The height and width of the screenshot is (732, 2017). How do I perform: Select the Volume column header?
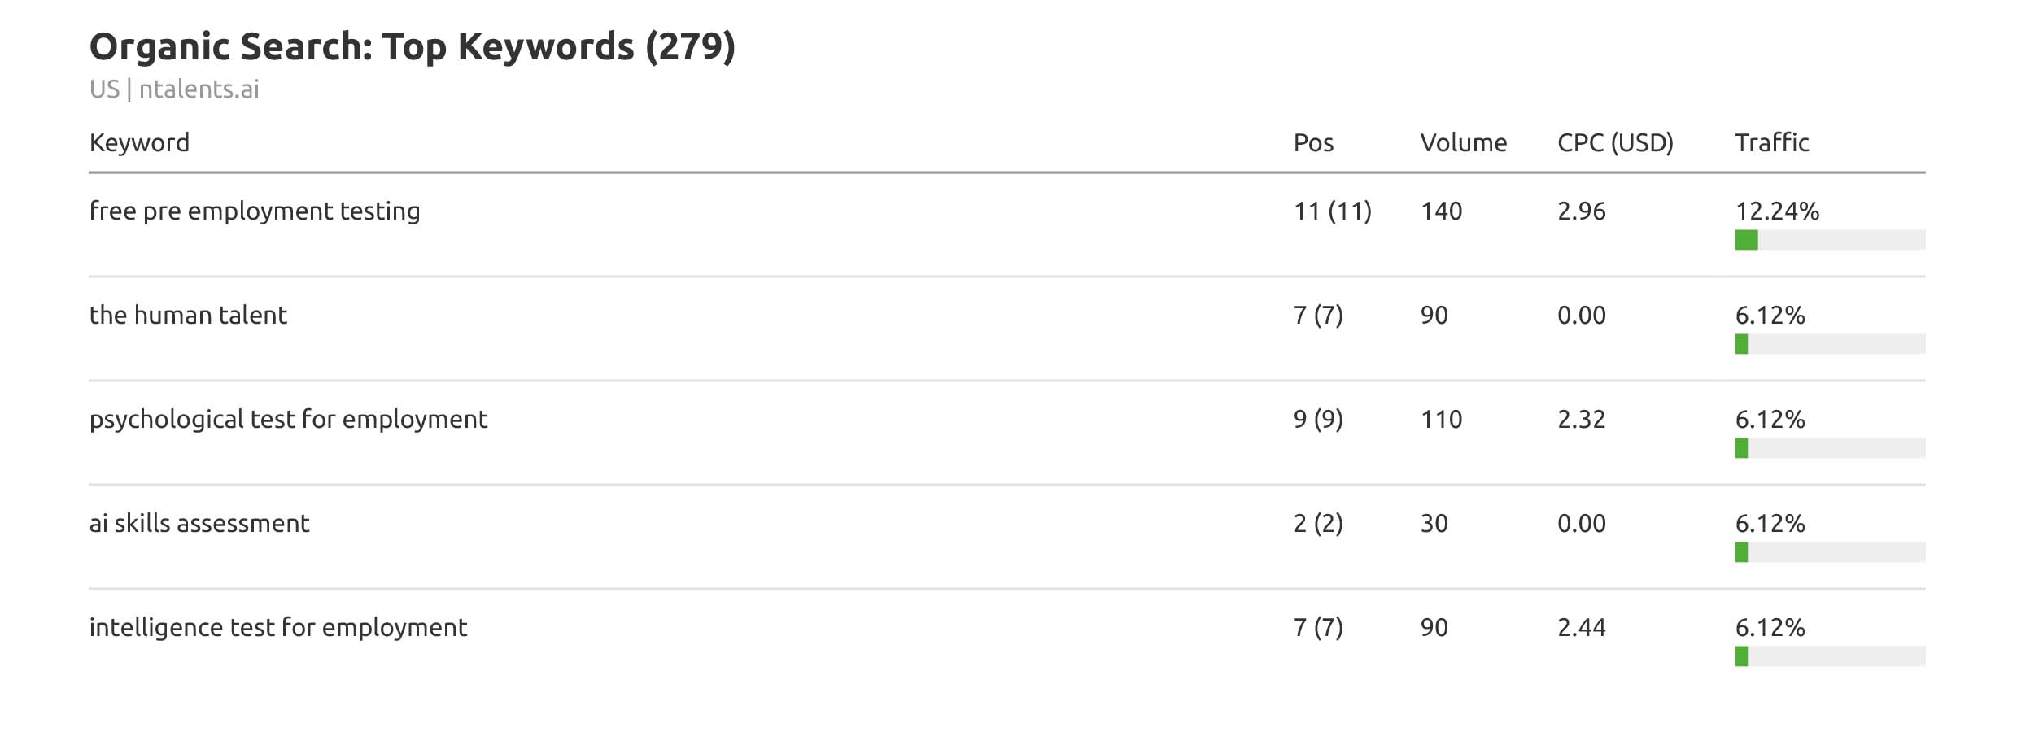click(x=1463, y=143)
